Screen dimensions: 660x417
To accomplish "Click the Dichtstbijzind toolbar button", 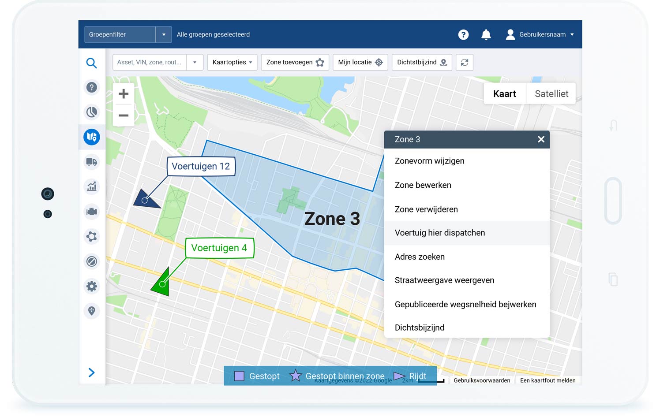I will pos(422,62).
